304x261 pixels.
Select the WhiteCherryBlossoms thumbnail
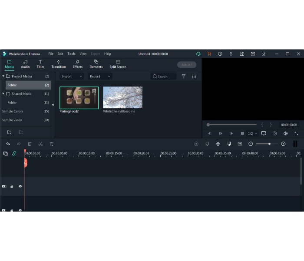tap(123, 97)
